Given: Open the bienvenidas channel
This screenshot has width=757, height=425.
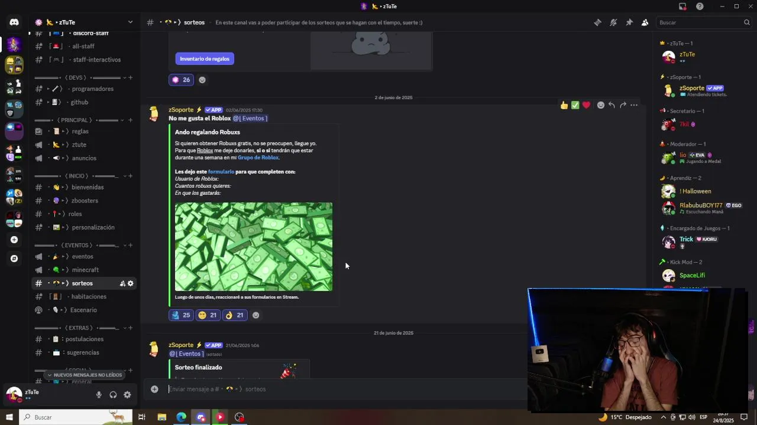Looking at the screenshot, I should (x=84, y=187).
